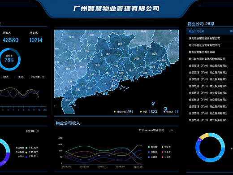Click the 2023-11 label on the income chart axis
Screen dimensions: 233x175
[102, 166]
